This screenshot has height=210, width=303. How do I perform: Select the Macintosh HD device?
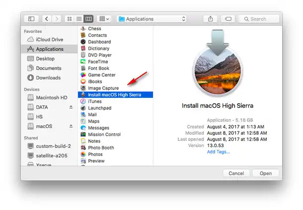point(50,98)
